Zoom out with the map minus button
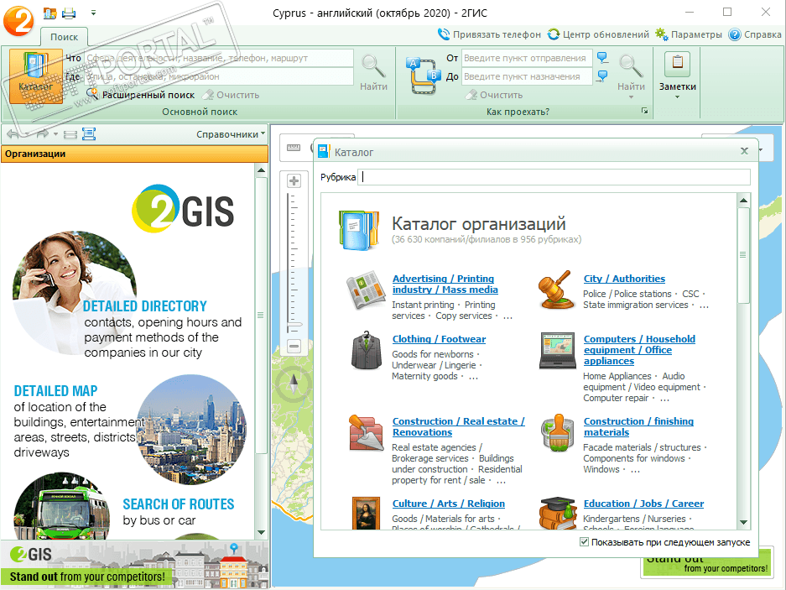 point(294,346)
